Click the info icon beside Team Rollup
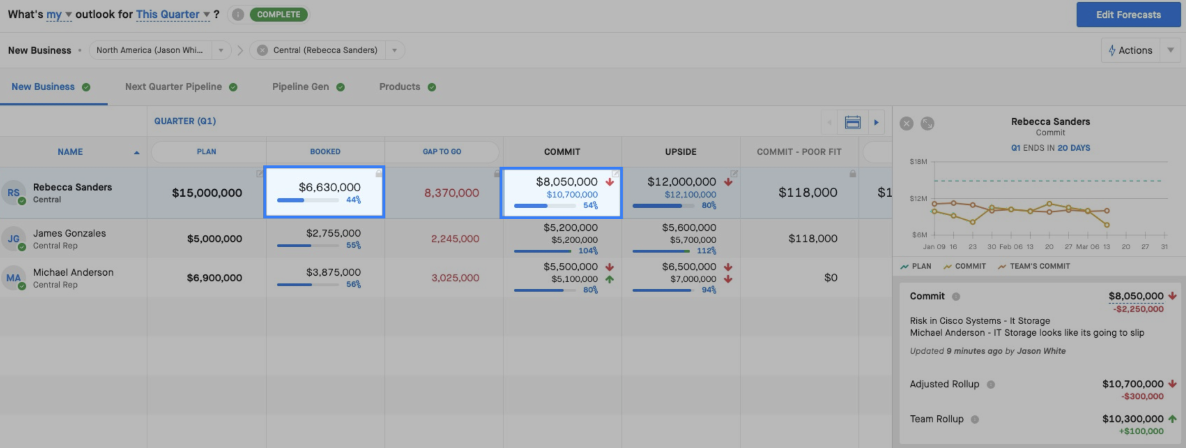Image resolution: width=1186 pixels, height=448 pixels. tap(975, 420)
